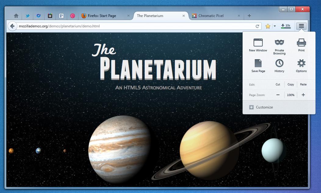Open the pinned blue swirl tab
The width and height of the screenshot is (321, 193).
pyautogui.click(x=39, y=16)
